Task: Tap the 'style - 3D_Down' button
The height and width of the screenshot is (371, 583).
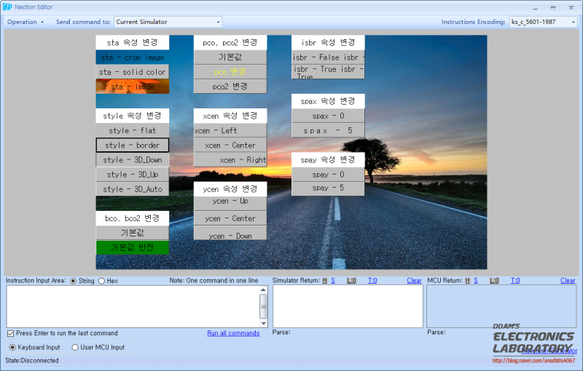Action: click(133, 159)
